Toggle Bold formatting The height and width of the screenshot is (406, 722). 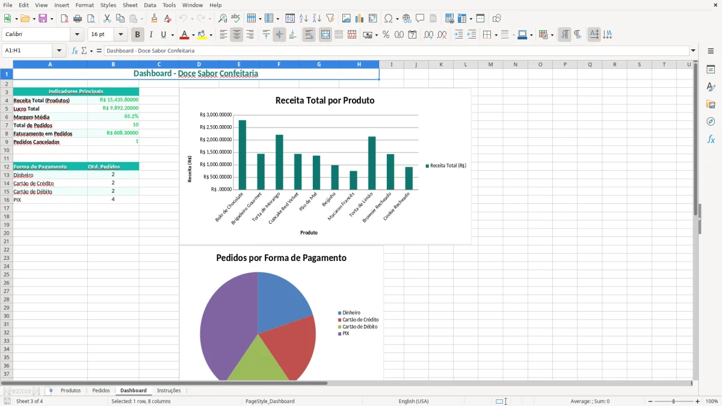(138, 35)
